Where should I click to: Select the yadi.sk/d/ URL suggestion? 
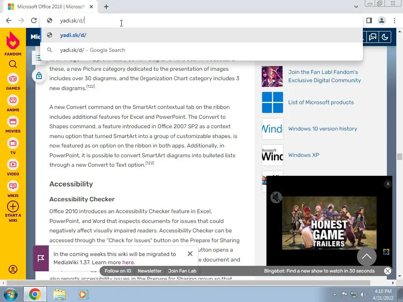[x=202, y=35]
